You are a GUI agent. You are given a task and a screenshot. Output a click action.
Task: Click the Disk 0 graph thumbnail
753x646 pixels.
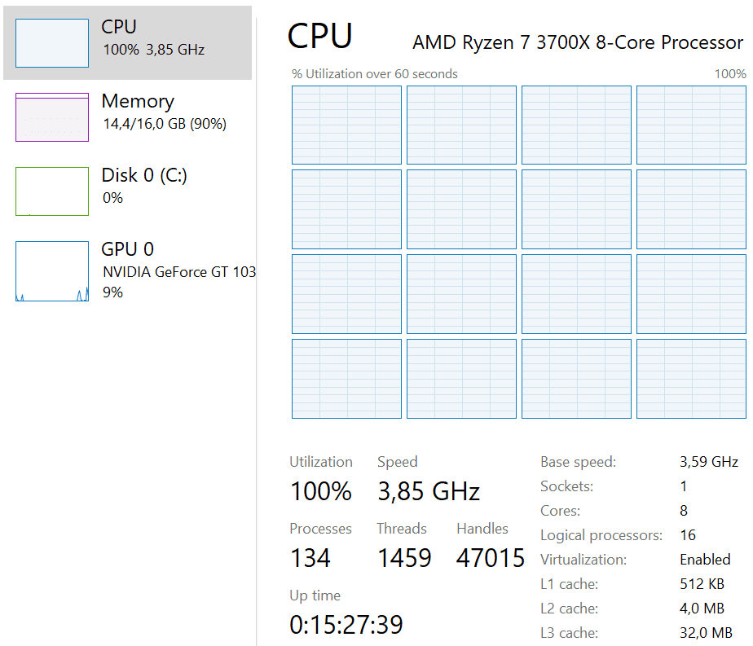click(x=52, y=191)
